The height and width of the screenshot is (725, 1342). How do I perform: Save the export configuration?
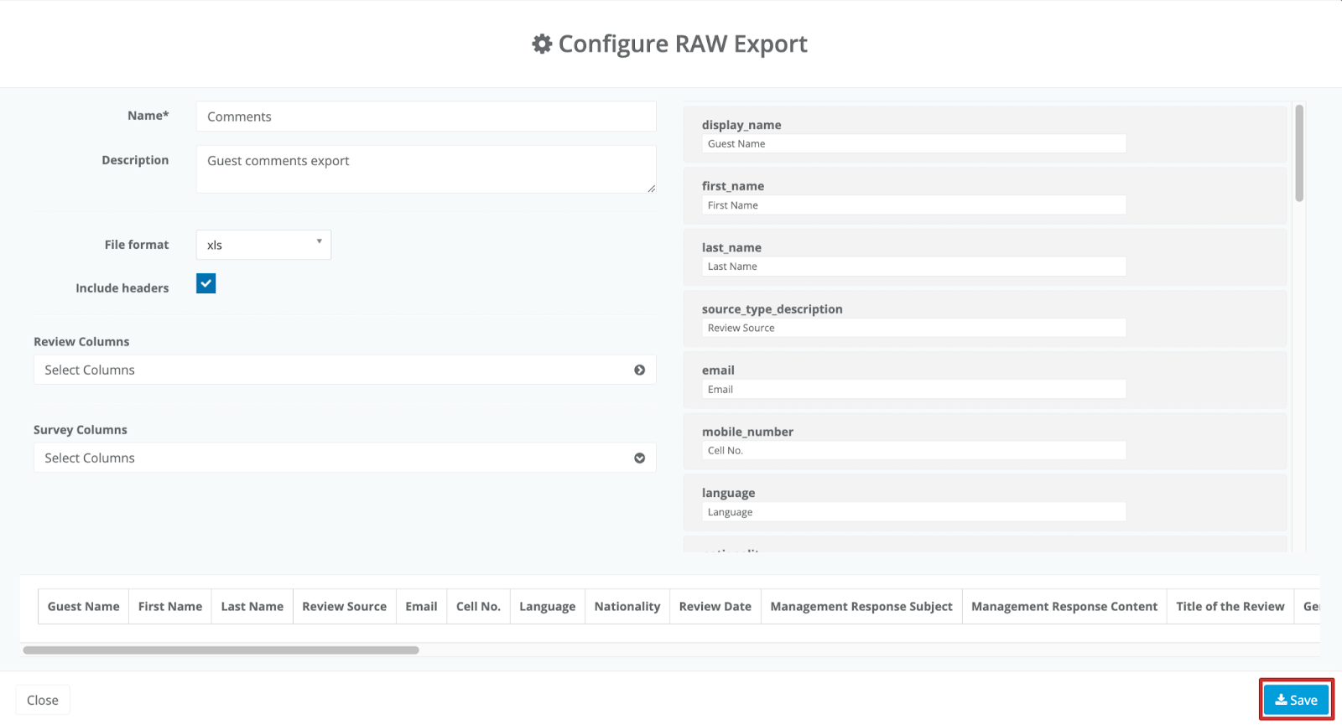click(1296, 700)
